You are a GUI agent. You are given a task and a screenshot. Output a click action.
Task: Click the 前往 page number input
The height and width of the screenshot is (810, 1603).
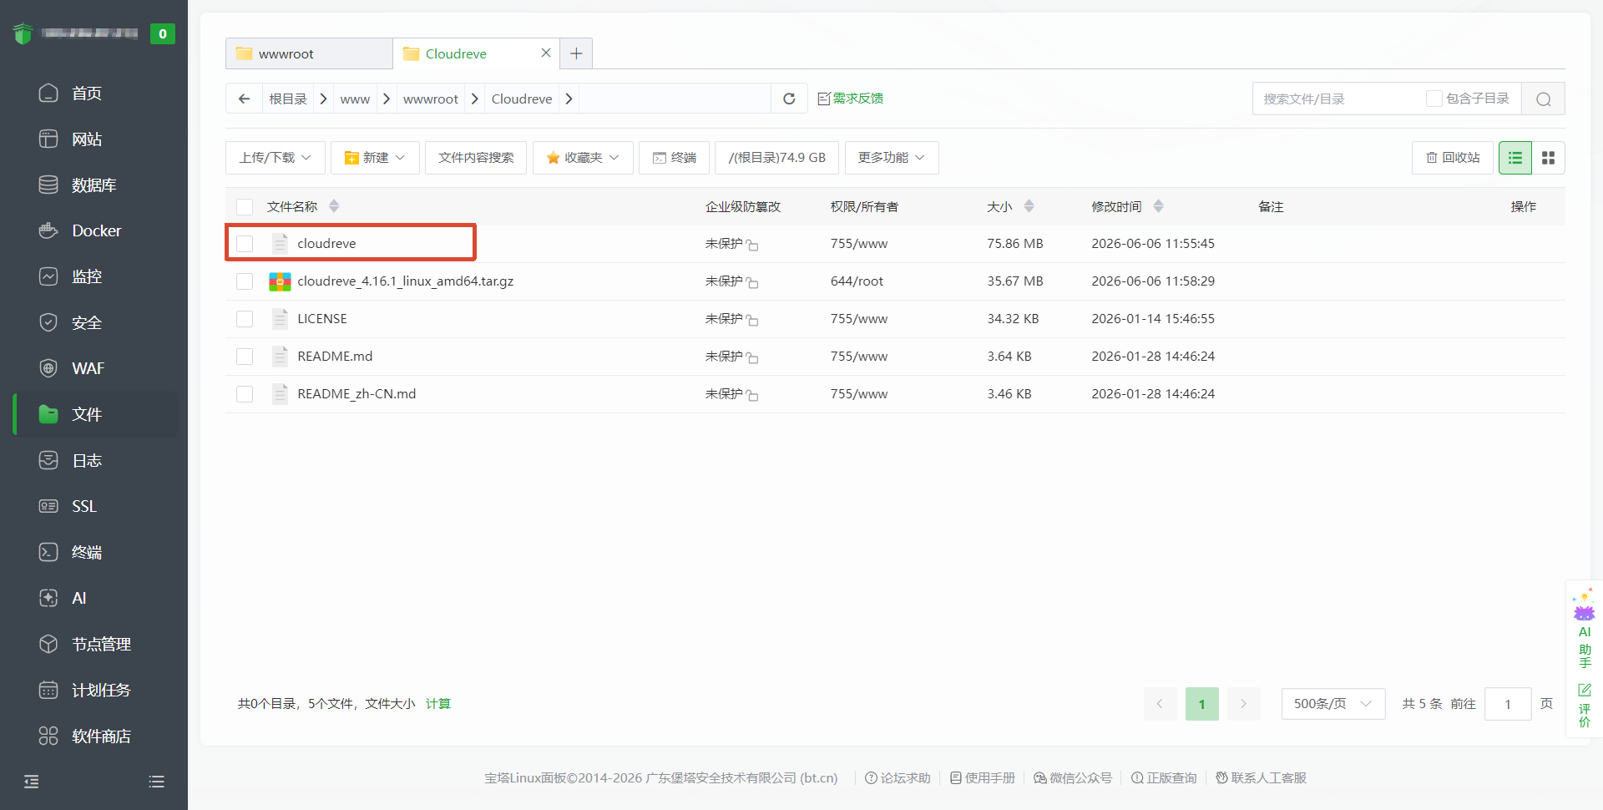click(1508, 704)
